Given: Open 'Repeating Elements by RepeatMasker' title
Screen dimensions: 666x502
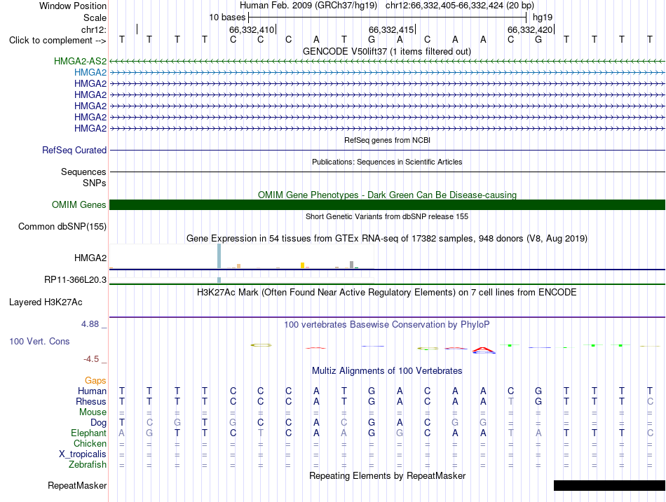Looking at the screenshot, I should click(387, 475).
